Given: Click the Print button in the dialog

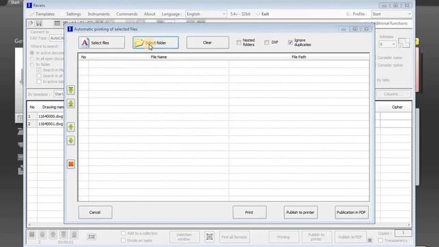Looking at the screenshot, I should [250, 212].
